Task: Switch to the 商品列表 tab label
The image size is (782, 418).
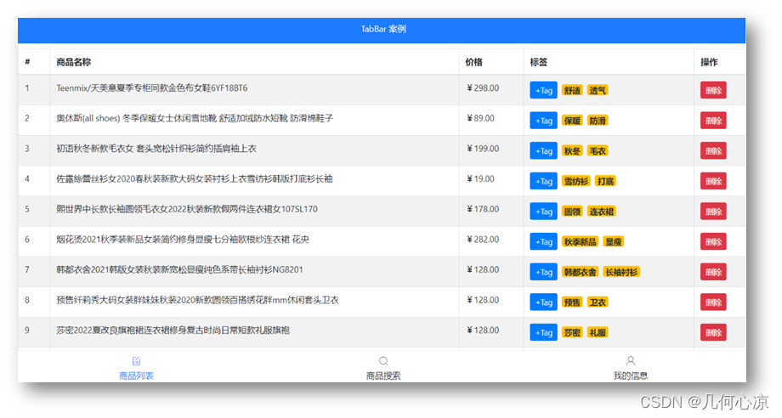Action: [136, 376]
